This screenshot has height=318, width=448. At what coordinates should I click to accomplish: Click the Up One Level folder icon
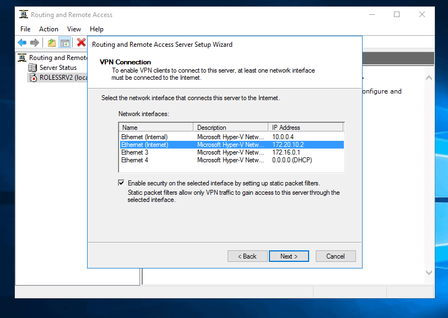[x=52, y=42]
